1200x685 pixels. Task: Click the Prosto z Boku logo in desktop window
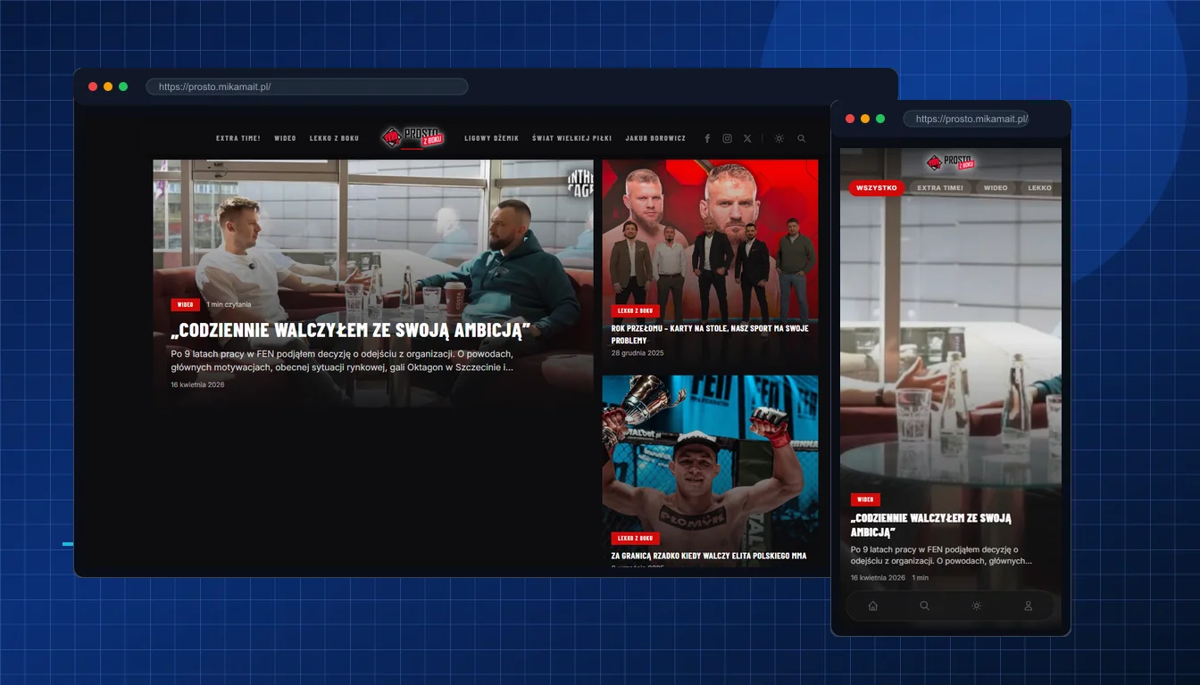412,136
